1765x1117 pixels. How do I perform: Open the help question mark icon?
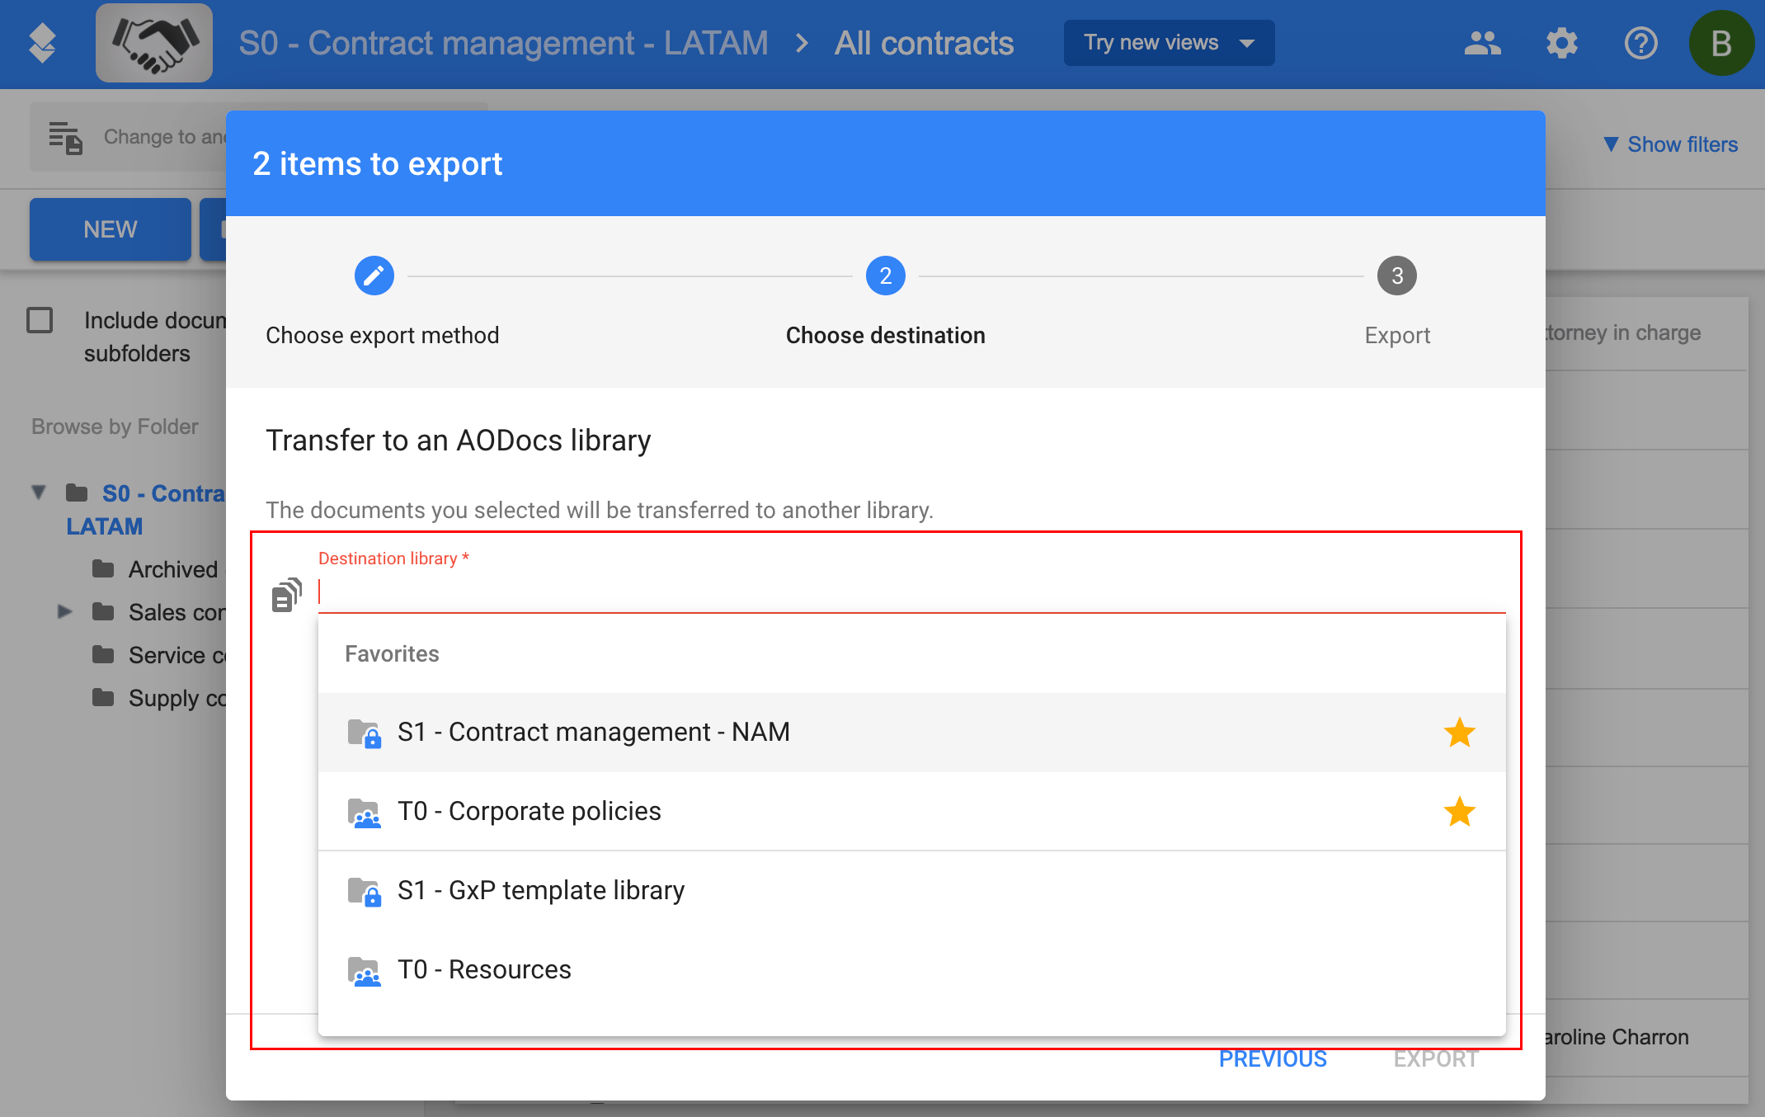pyautogui.click(x=1640, y=43)
